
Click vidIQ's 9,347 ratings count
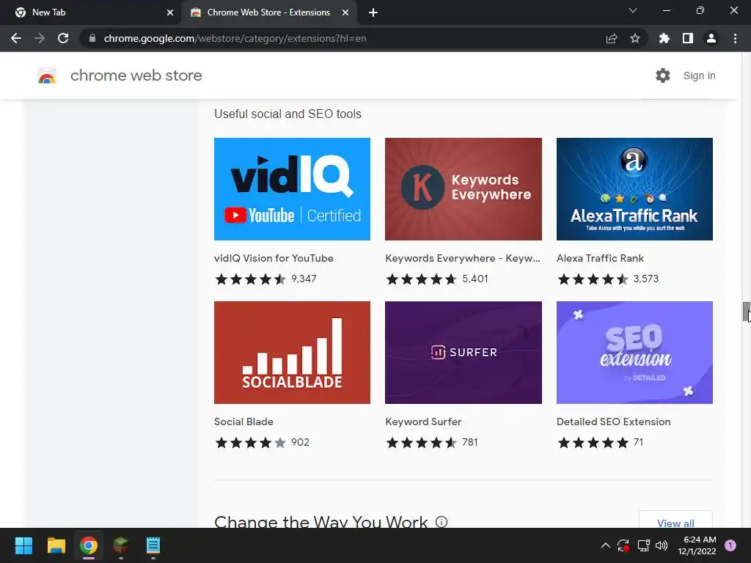point(304,279)
